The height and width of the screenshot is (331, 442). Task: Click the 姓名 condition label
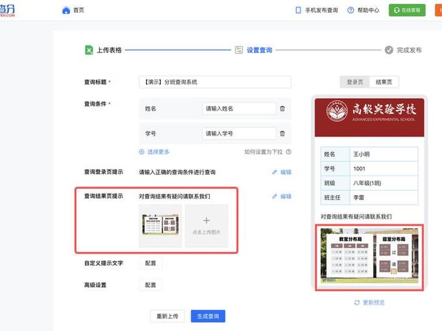(x=150, y=109)
